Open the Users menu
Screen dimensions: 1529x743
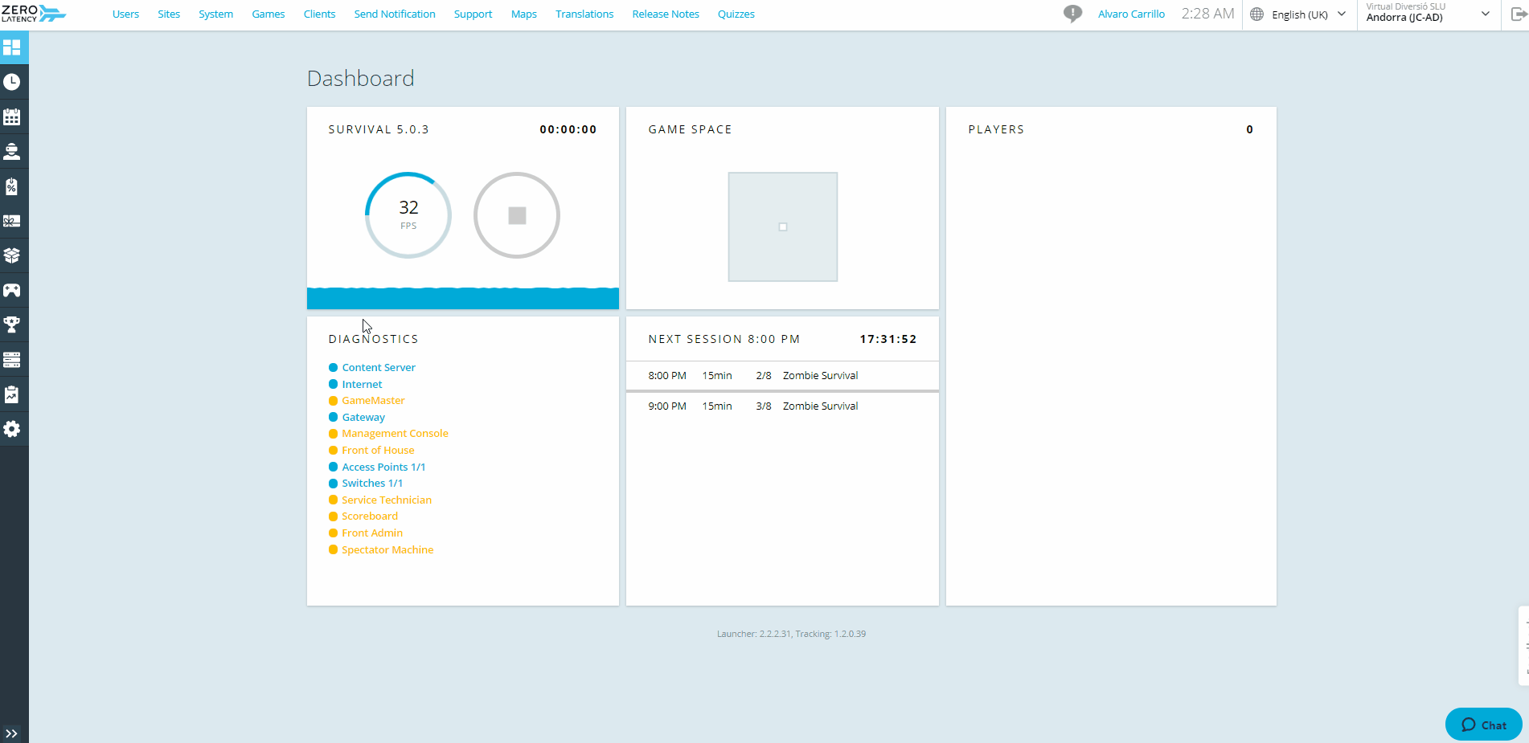pos(125,14)
